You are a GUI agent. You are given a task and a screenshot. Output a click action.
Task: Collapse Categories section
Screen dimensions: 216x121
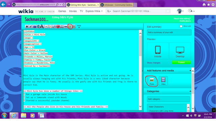coord(190,91)
